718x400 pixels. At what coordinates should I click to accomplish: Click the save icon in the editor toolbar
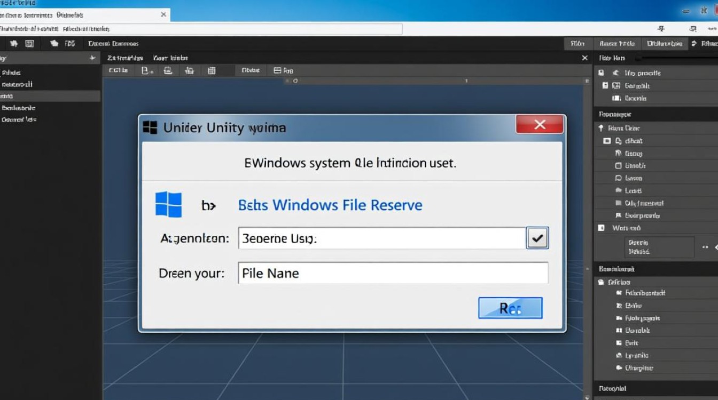click(x=145, y=71)
